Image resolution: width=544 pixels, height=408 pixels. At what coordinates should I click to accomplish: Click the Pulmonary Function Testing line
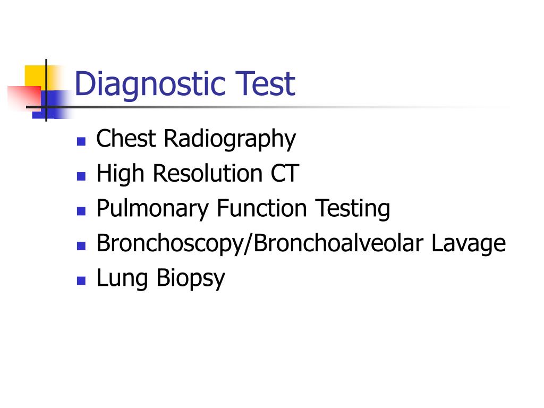243,208
